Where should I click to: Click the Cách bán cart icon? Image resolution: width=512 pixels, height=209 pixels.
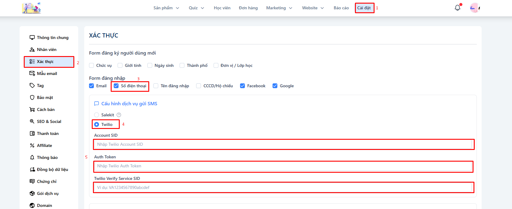32,109
